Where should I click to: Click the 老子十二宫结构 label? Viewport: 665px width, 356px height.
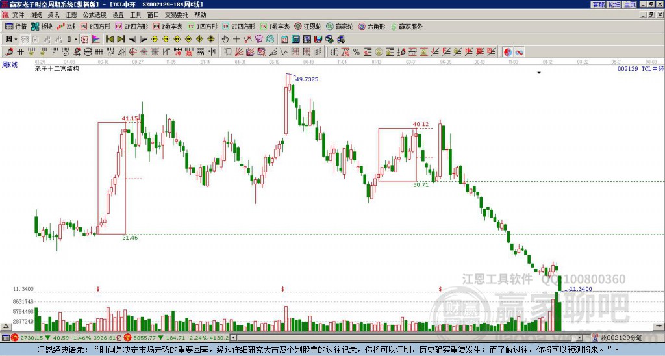coord(57,68)
